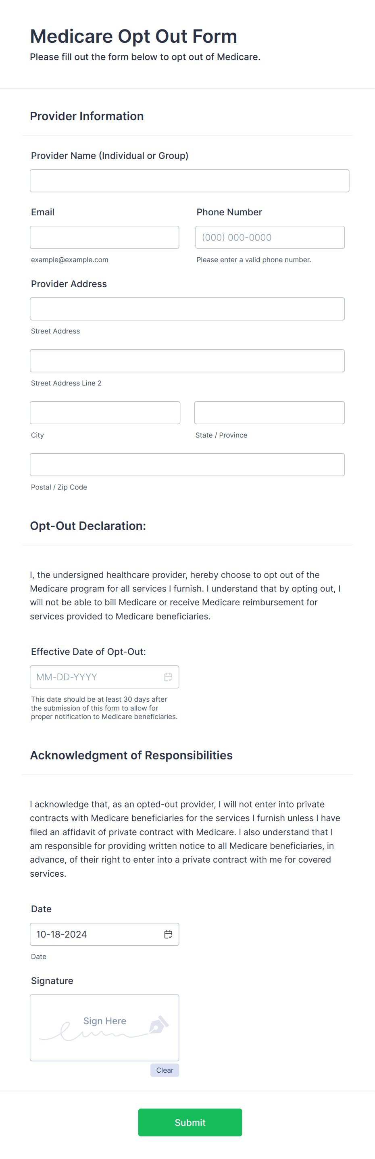Open calendar icon in acknowledgment Date field
The width and height of the screenshot is (375, 1159).
tap(168, 934)
